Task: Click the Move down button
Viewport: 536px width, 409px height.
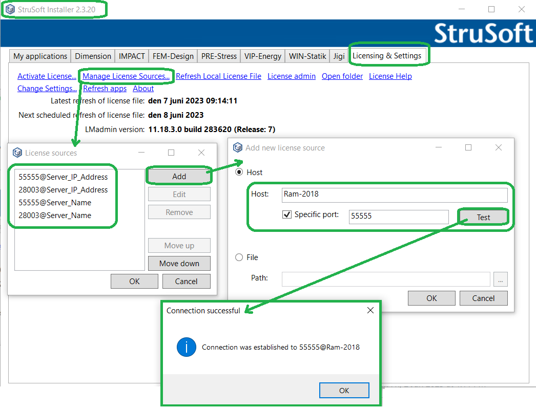Action: point(179,263)
